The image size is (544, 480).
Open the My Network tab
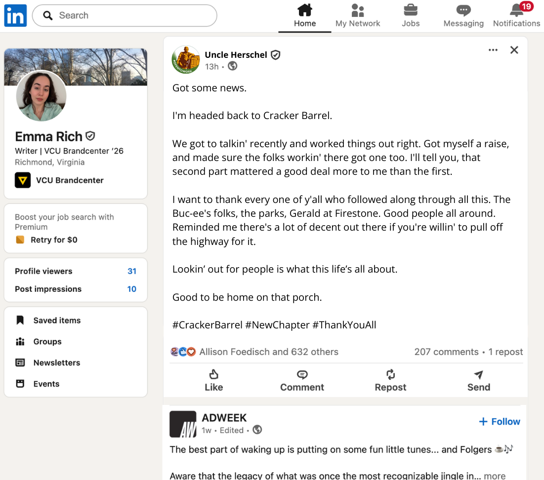click(358, 16)
